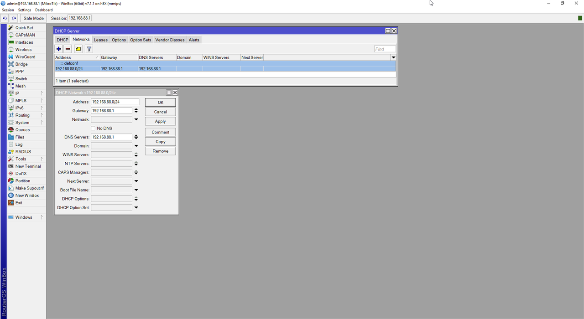Click the Comment button
Image resolution: width=584 pixels, height=319 pixels.
coord(160,132)
